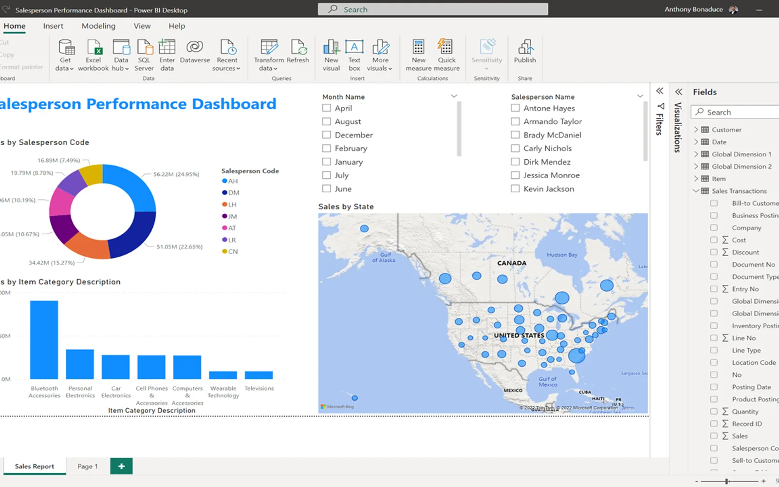The image size is (779, 487).
Task: Click the Visualizations pane label
Action: point(678,128)
